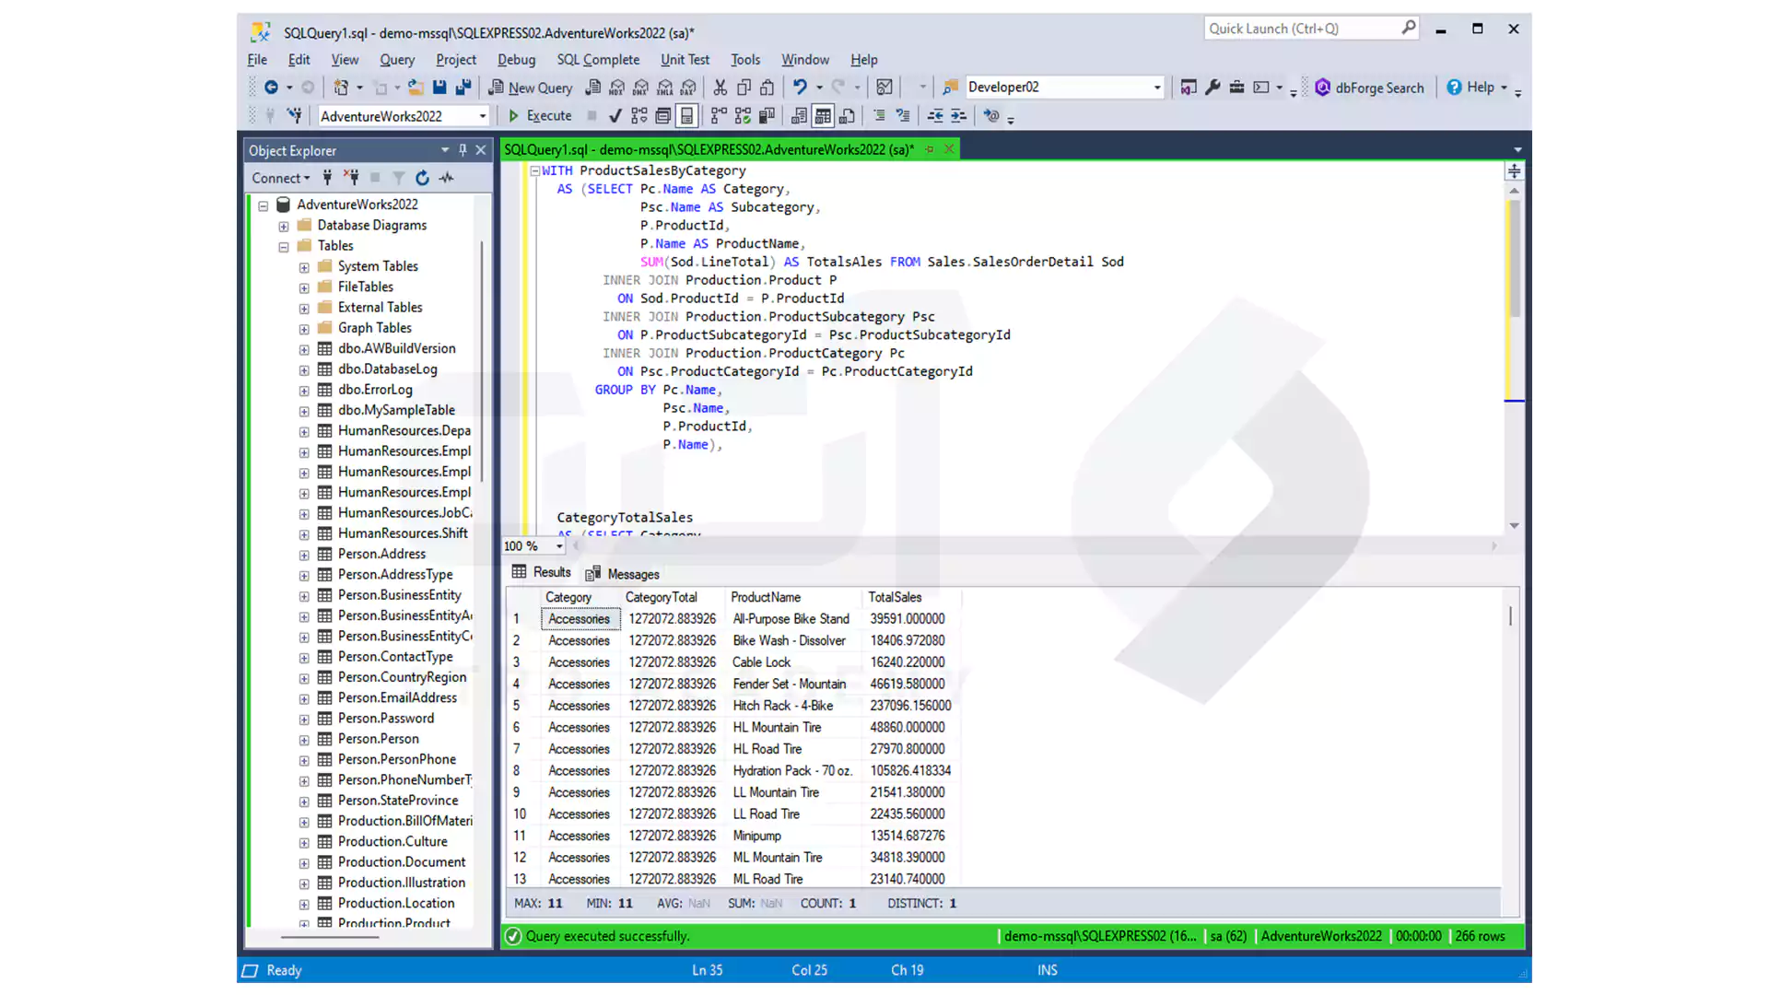Expand the System Tables folder
Image resolution: width=1769 pixels, height=995 pixels.
point(304,267)
